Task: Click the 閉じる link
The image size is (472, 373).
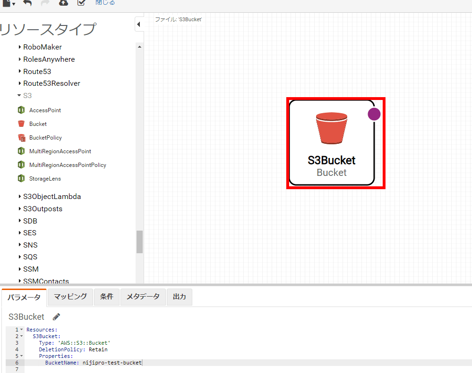Action: pyautogui.click(x=105, y=3)
